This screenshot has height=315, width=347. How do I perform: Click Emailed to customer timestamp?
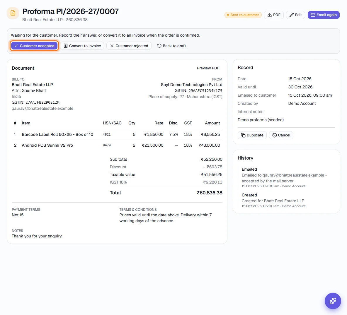[310, 95]
